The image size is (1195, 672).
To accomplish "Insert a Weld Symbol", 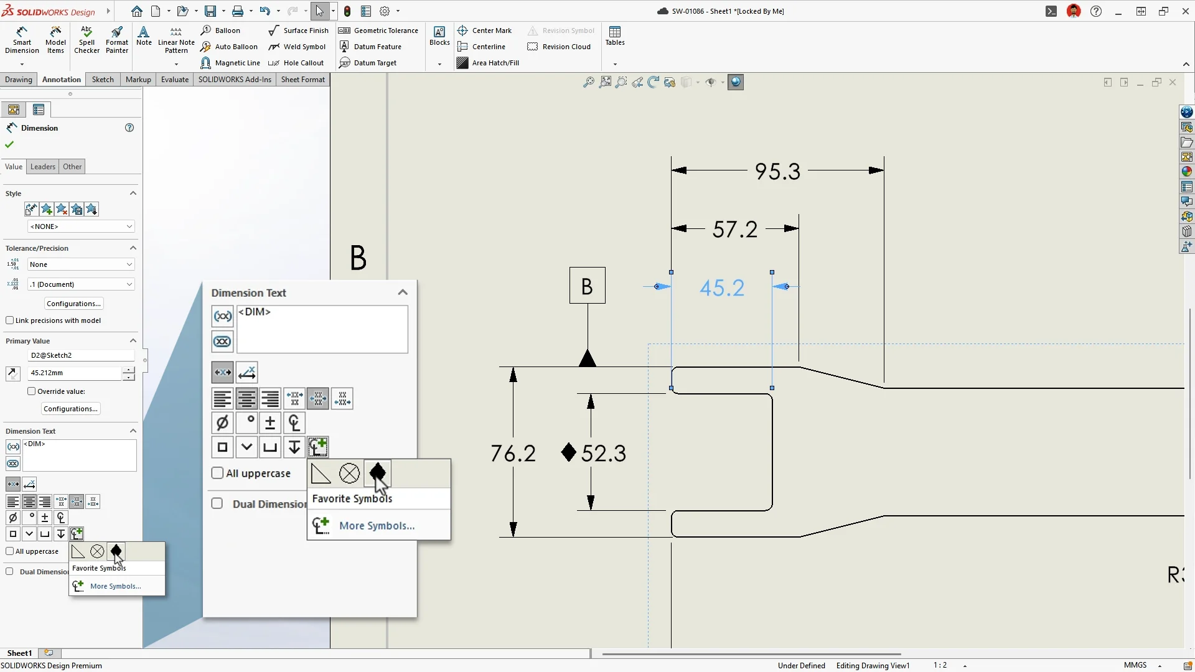I will [x=297, y=47].
